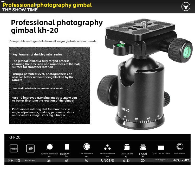Viewport: 195px width, 169px height.
Task: Click sphere diameter value '36'
Action: [x=49, y=161]
